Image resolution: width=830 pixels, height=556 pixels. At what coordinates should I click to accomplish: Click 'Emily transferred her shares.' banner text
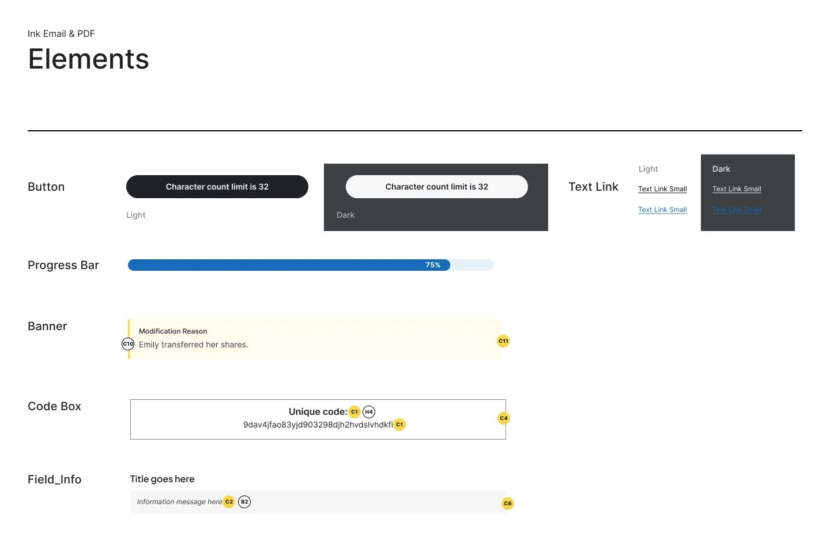pyautogui.click(x=194, y=345)
